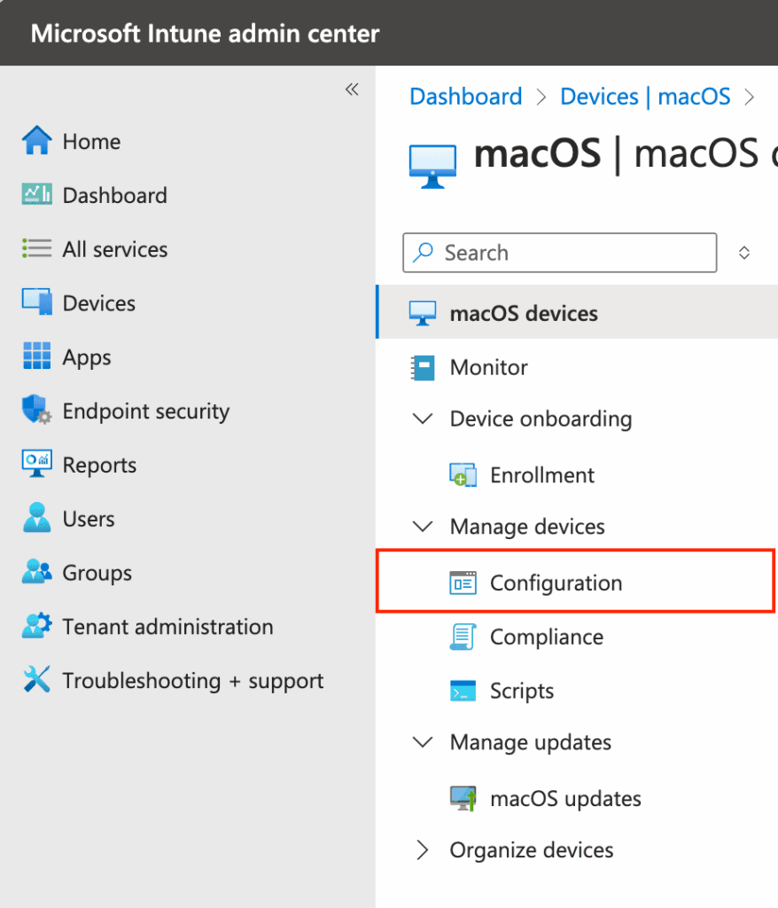The image size is (778, 908).
Task: Collapse the Manage updates section
Action: coord(424,742)
